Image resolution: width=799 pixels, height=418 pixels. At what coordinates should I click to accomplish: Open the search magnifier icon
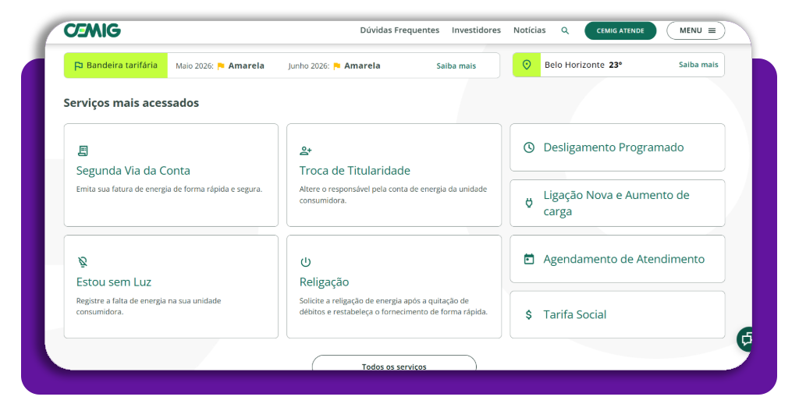565,30
